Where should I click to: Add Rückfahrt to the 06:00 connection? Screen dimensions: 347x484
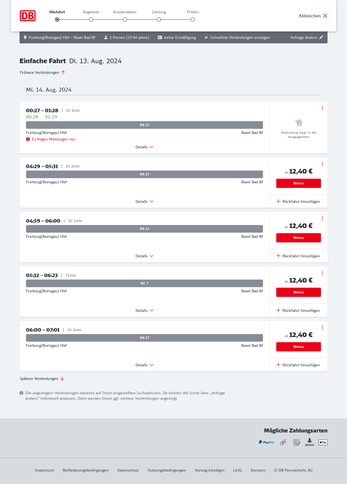coord(298,365)
